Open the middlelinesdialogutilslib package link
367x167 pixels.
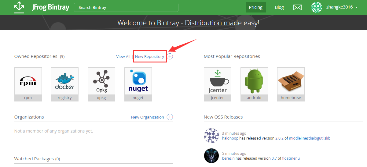point(310,138)
